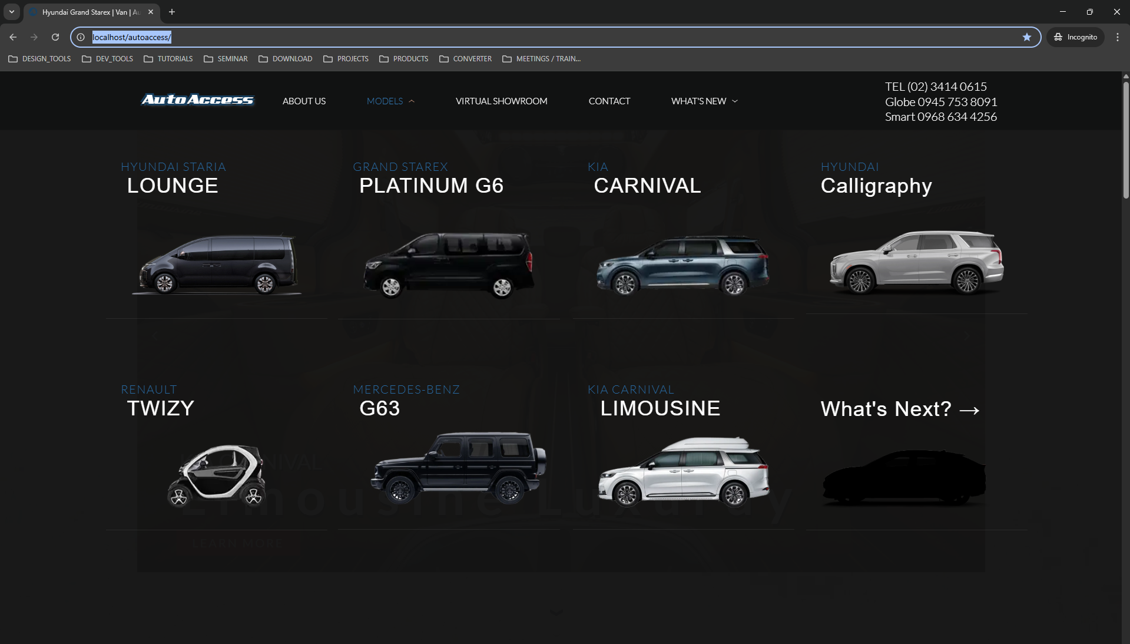Click the bookmark star icon
Image resolution: width=1130 pixels, height=644 pixels.
pos(1027,37)
